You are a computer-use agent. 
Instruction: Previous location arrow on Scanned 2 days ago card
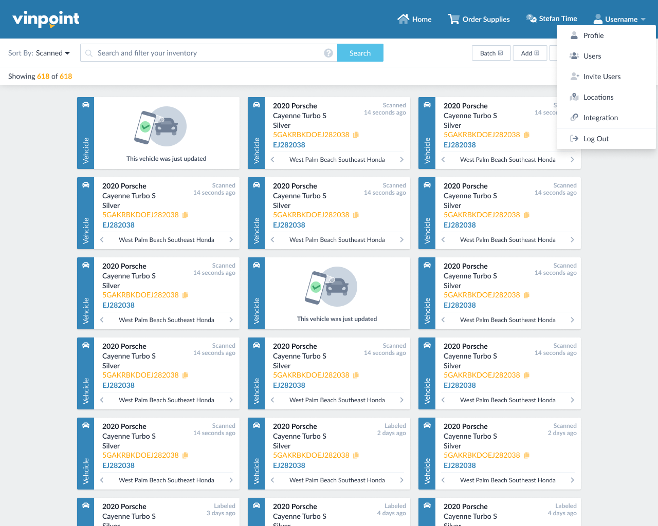pyautogui.click(x=443, y=480)
